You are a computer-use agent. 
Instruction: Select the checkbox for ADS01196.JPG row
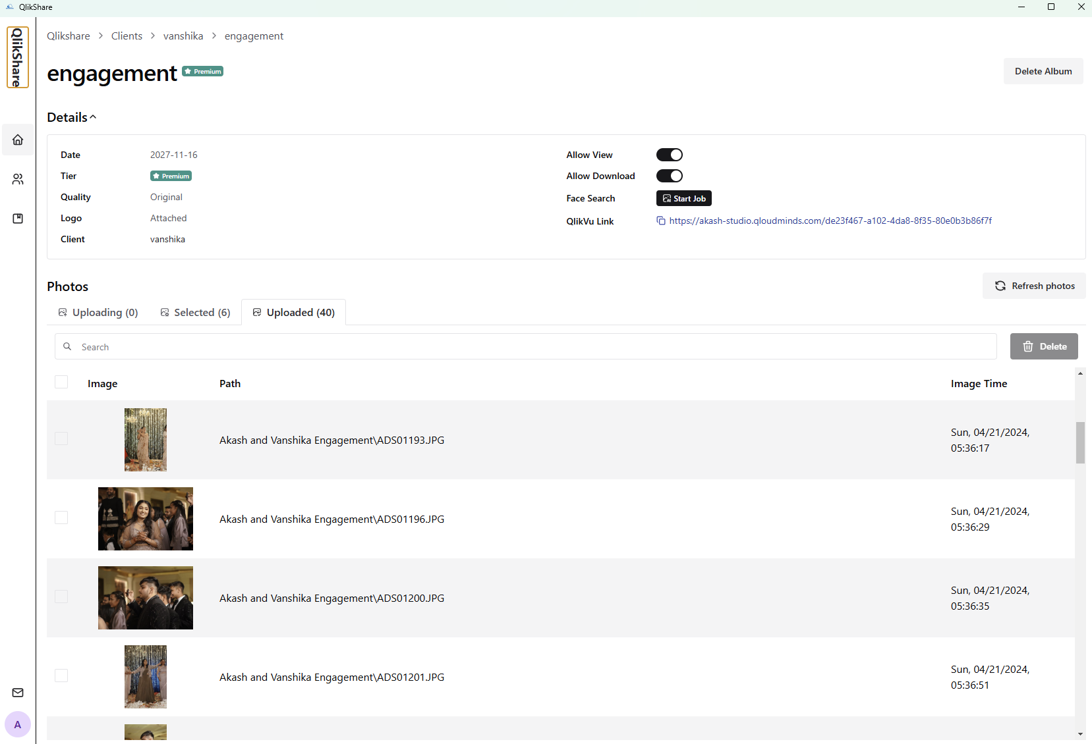click(61, 518)
